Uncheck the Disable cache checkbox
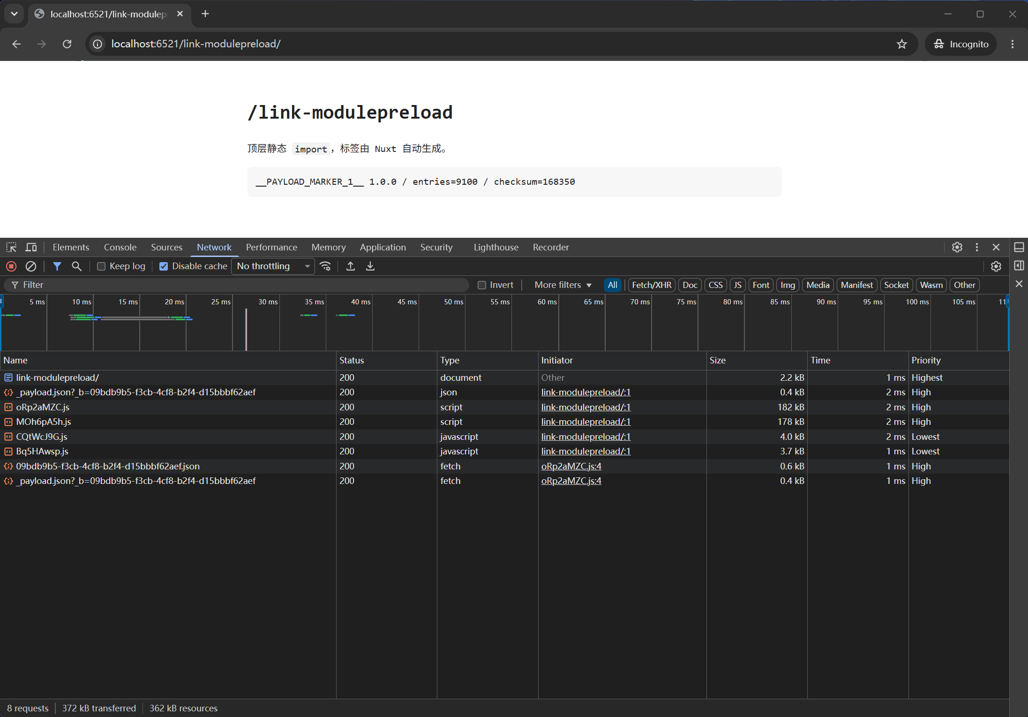The image size is (1028, 717). 164,266
